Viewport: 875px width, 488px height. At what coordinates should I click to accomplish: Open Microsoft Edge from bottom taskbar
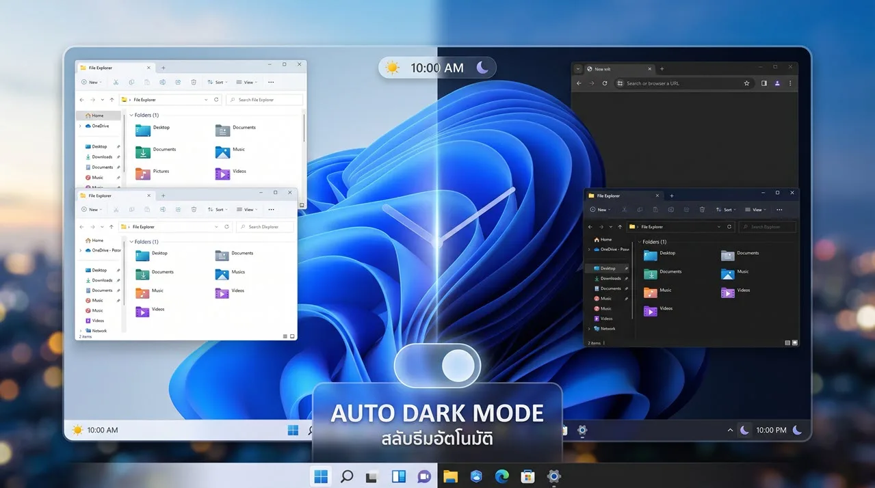coord(502,476)
